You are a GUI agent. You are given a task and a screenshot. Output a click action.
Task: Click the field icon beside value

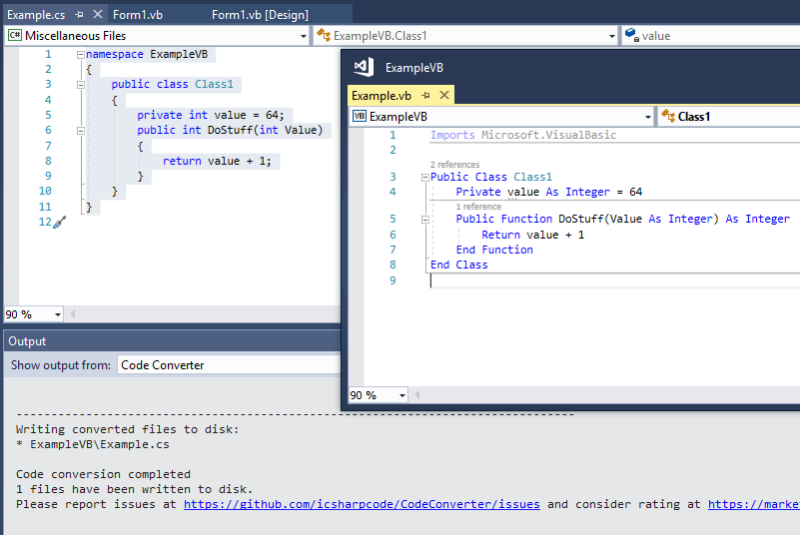[x=631, y=35]
